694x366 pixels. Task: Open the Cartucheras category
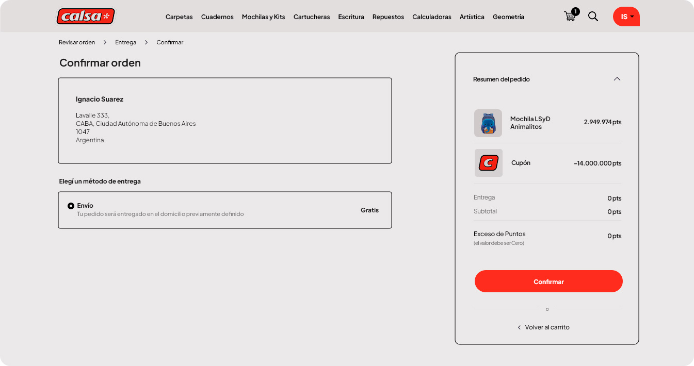[x=312, y=17]
